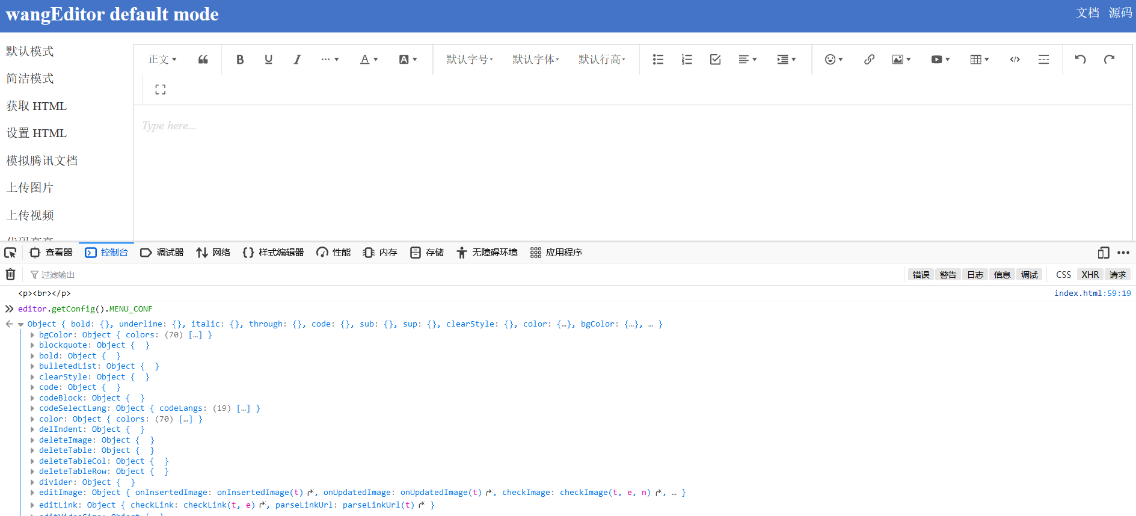The height and width of the screenshot is (516, 1136).
Task: Toggle the 请求 requests filter
Action: 1117,275
